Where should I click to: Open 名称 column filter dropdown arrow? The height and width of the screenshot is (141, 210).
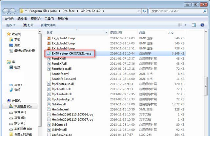click(x=106, y=32)
